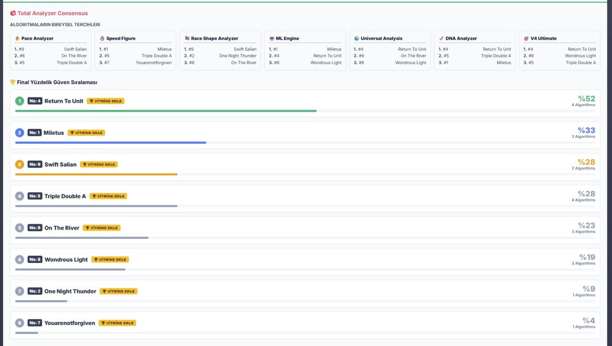Click rank 4 gray circle badge
Viewport: 612px width, 346px height.
pyautogui.click(x=19, y=196)
